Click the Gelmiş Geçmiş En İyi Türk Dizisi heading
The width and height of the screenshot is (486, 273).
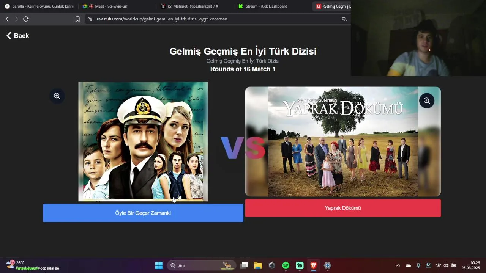point(243,51)
